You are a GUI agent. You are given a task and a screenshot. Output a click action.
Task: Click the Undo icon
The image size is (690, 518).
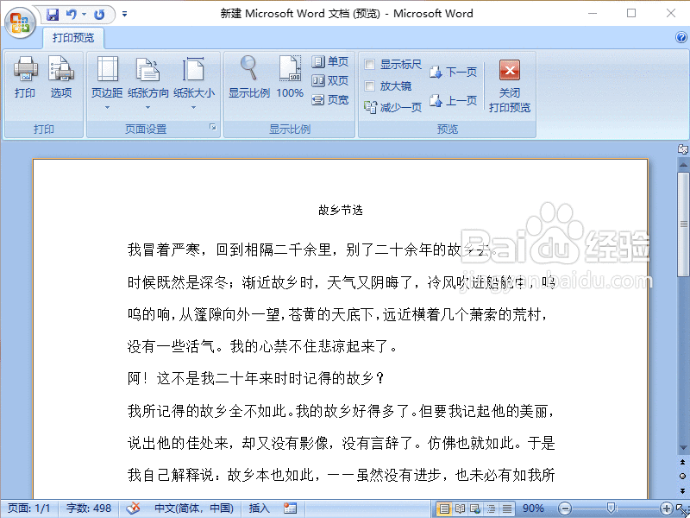(72, 14)
